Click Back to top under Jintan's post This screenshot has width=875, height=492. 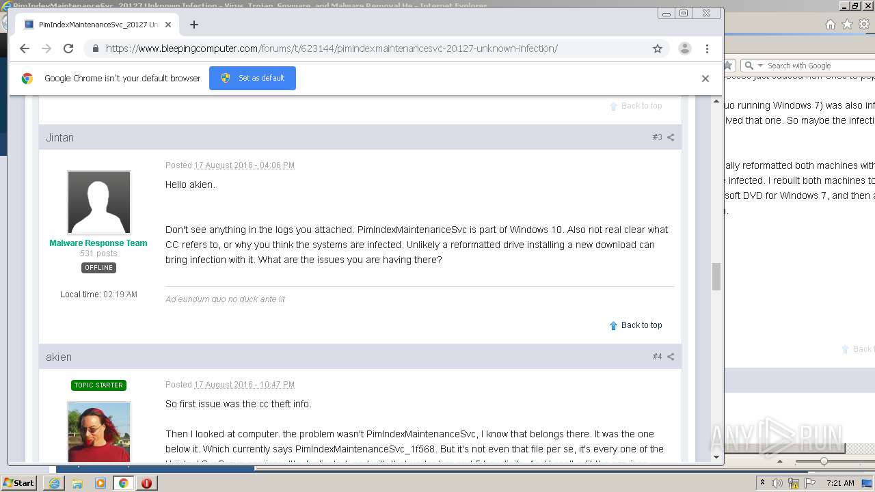pos(636,325)
